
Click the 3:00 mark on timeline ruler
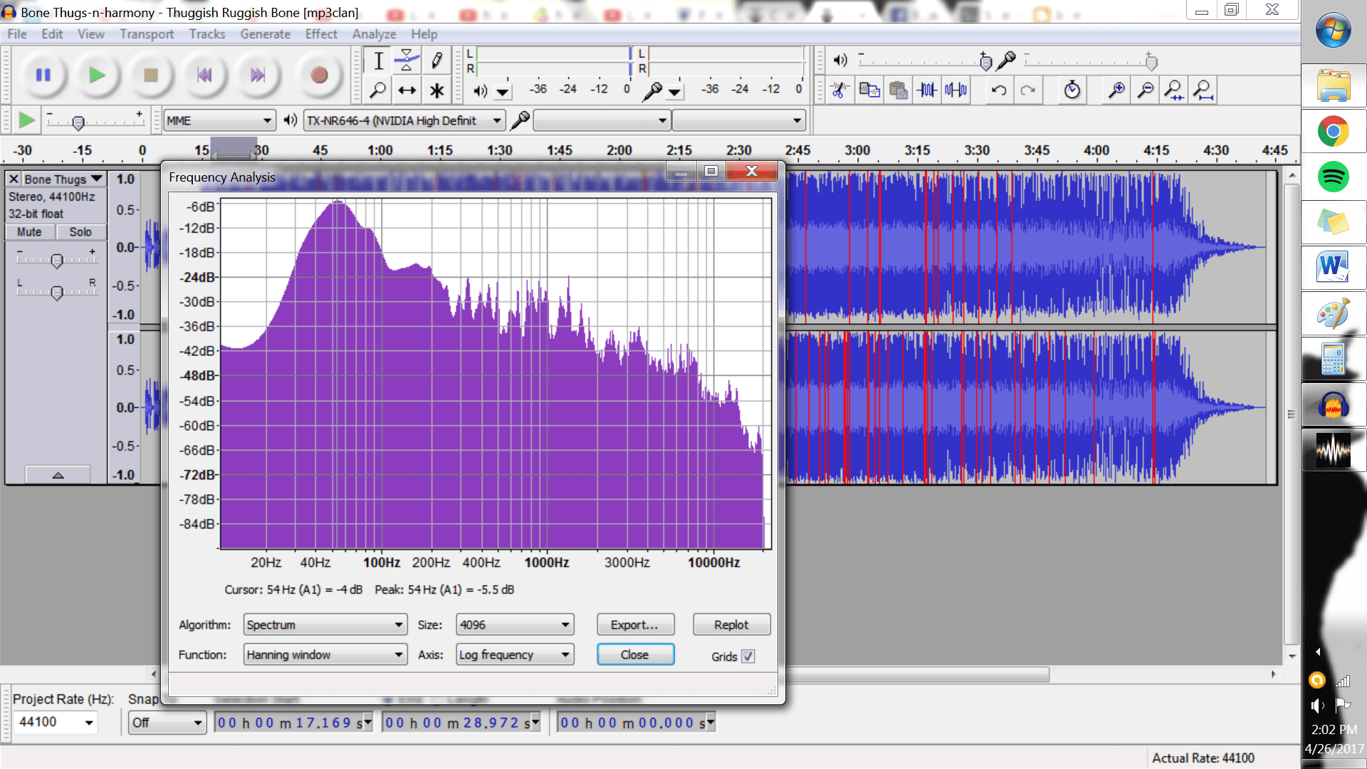857,150
